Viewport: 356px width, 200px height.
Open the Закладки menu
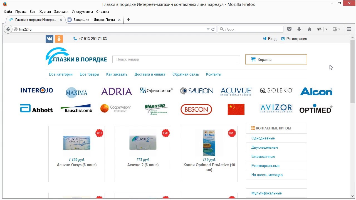[61, 12]
